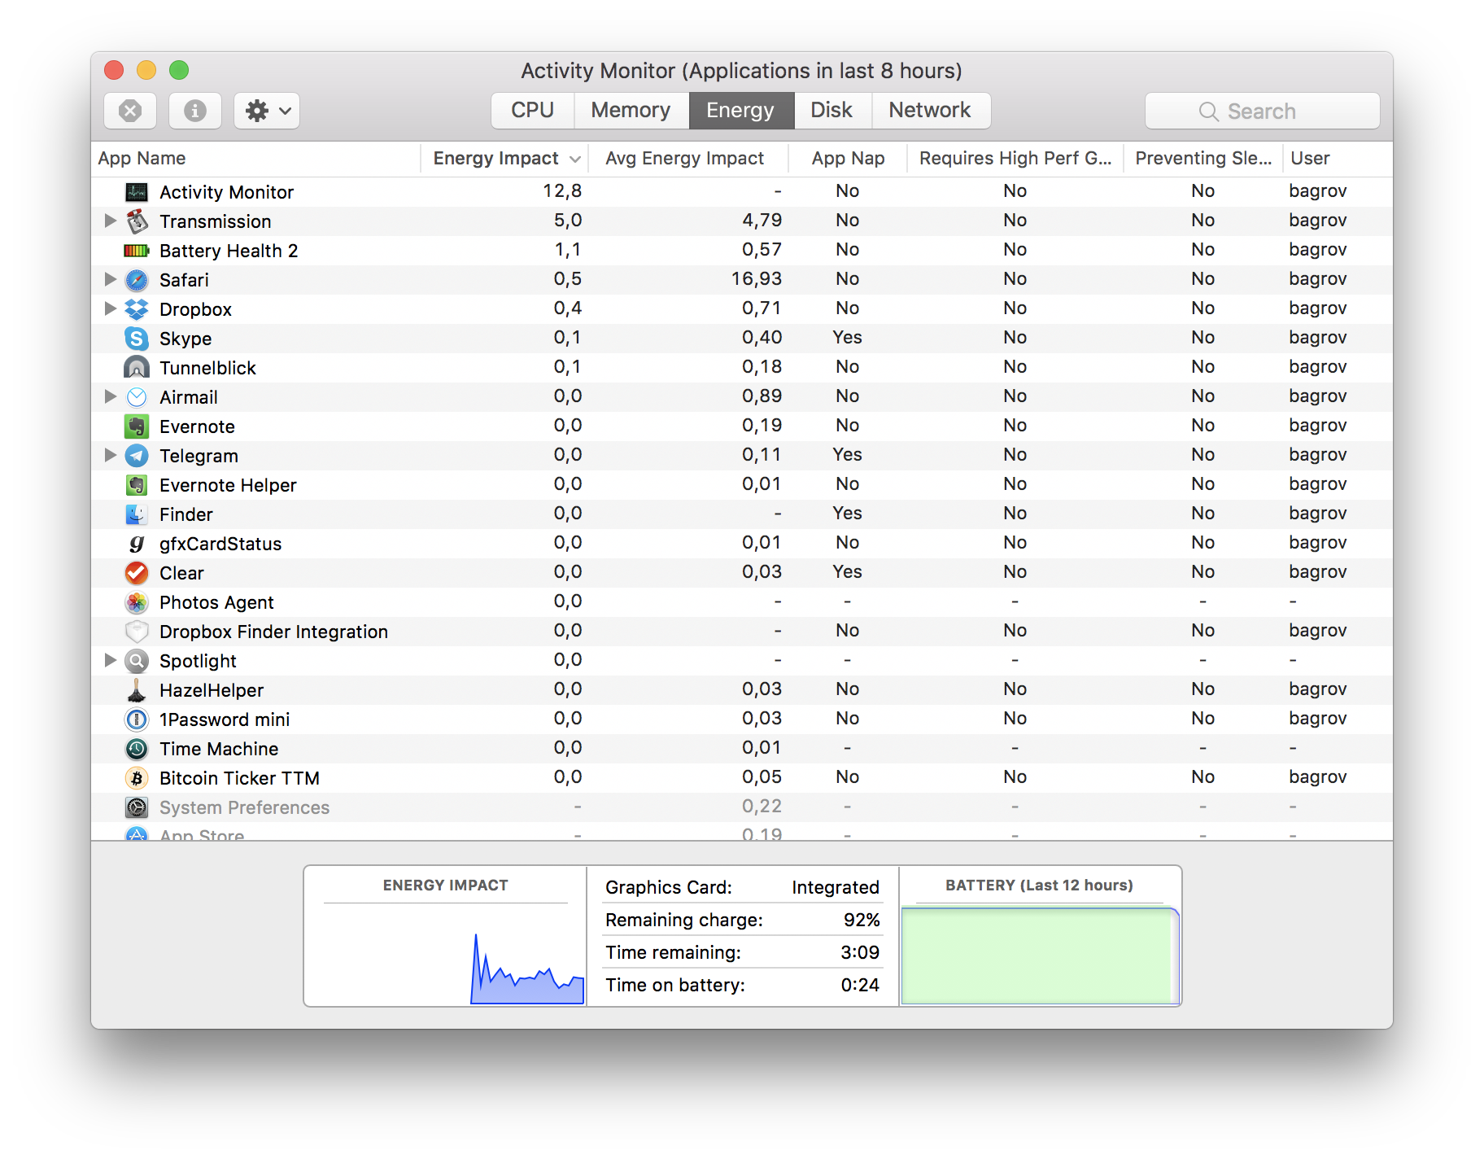Expand the Safari process group
1484x1159 pixels.
click(111, 279)
